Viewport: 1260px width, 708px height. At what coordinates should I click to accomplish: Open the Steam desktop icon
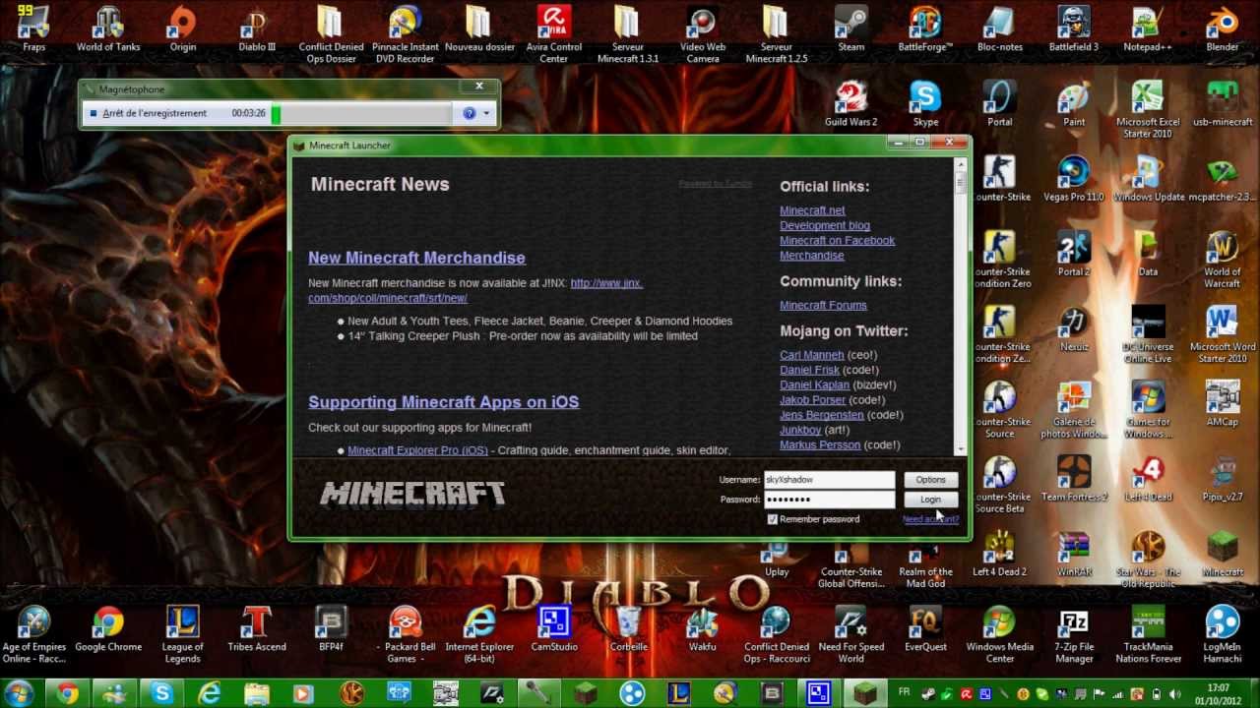click(851, 29)
